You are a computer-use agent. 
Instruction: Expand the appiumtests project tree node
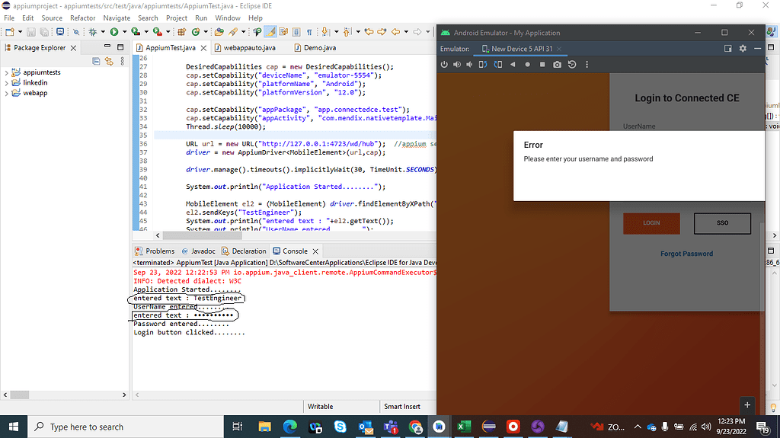tap(7, 72)
